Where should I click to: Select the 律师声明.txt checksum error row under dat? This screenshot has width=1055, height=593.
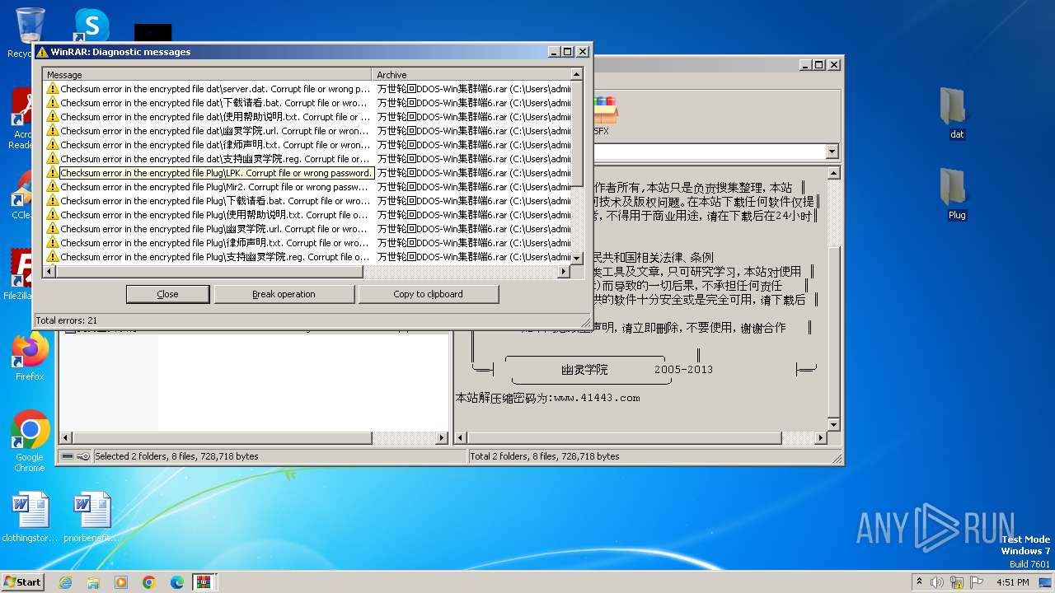308,145
